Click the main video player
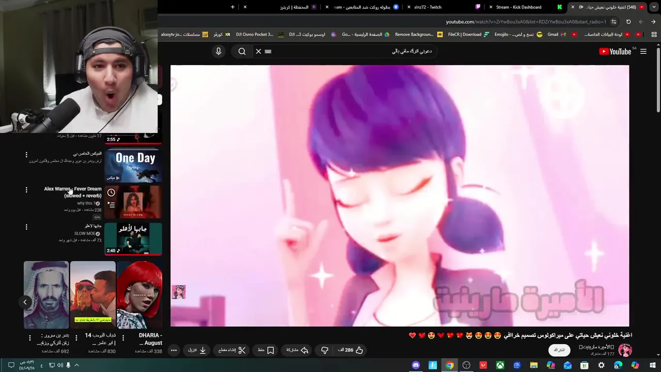Image resolution: width=661 pixels, height=372 pixels. [x=400, y=195]
